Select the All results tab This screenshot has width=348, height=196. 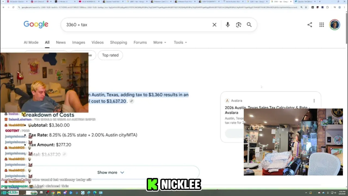pyautogui.click(x=47, y=42)
